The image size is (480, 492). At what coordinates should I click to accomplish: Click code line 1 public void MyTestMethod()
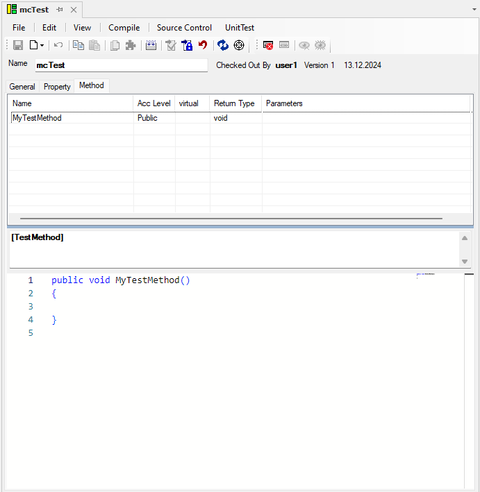pos(121,280)
